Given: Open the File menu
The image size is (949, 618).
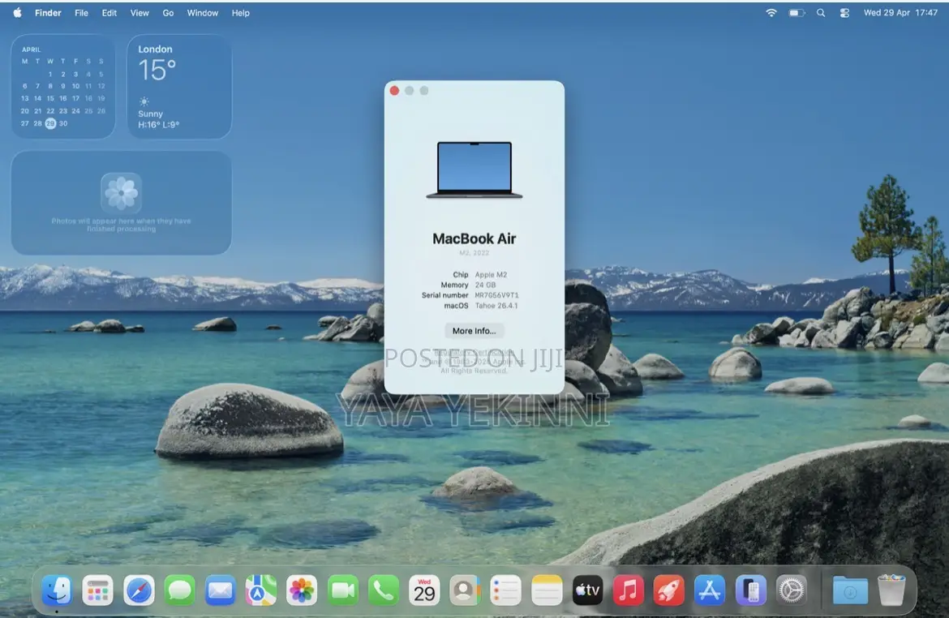Looking at the screenshot, I should [81, 13].
